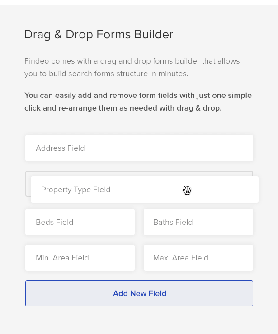Click the Add New Field button
Viewport: 278px width, 334px height.
click(x=139, y=293)
